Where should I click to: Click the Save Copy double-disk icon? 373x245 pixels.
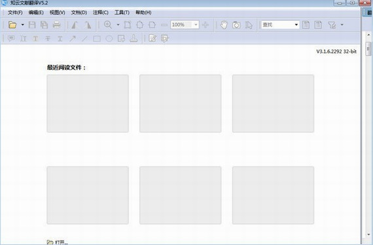coord(44,25)
